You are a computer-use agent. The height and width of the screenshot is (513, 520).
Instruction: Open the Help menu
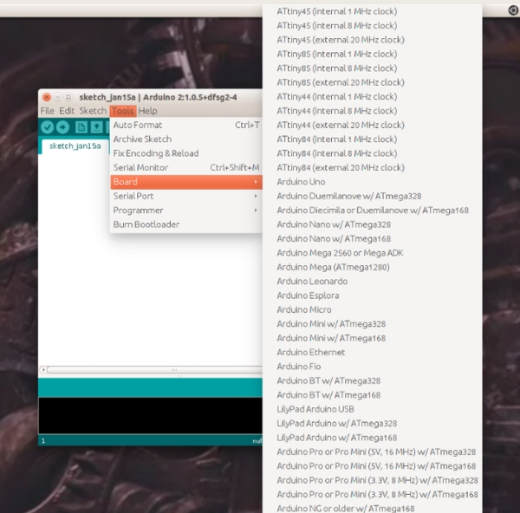(147, 111)
